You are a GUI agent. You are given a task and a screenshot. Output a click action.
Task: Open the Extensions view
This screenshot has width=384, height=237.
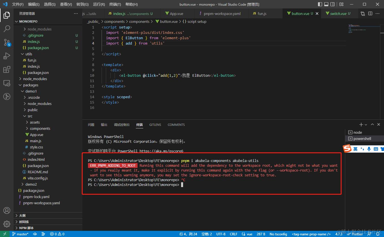click(7, 69)
